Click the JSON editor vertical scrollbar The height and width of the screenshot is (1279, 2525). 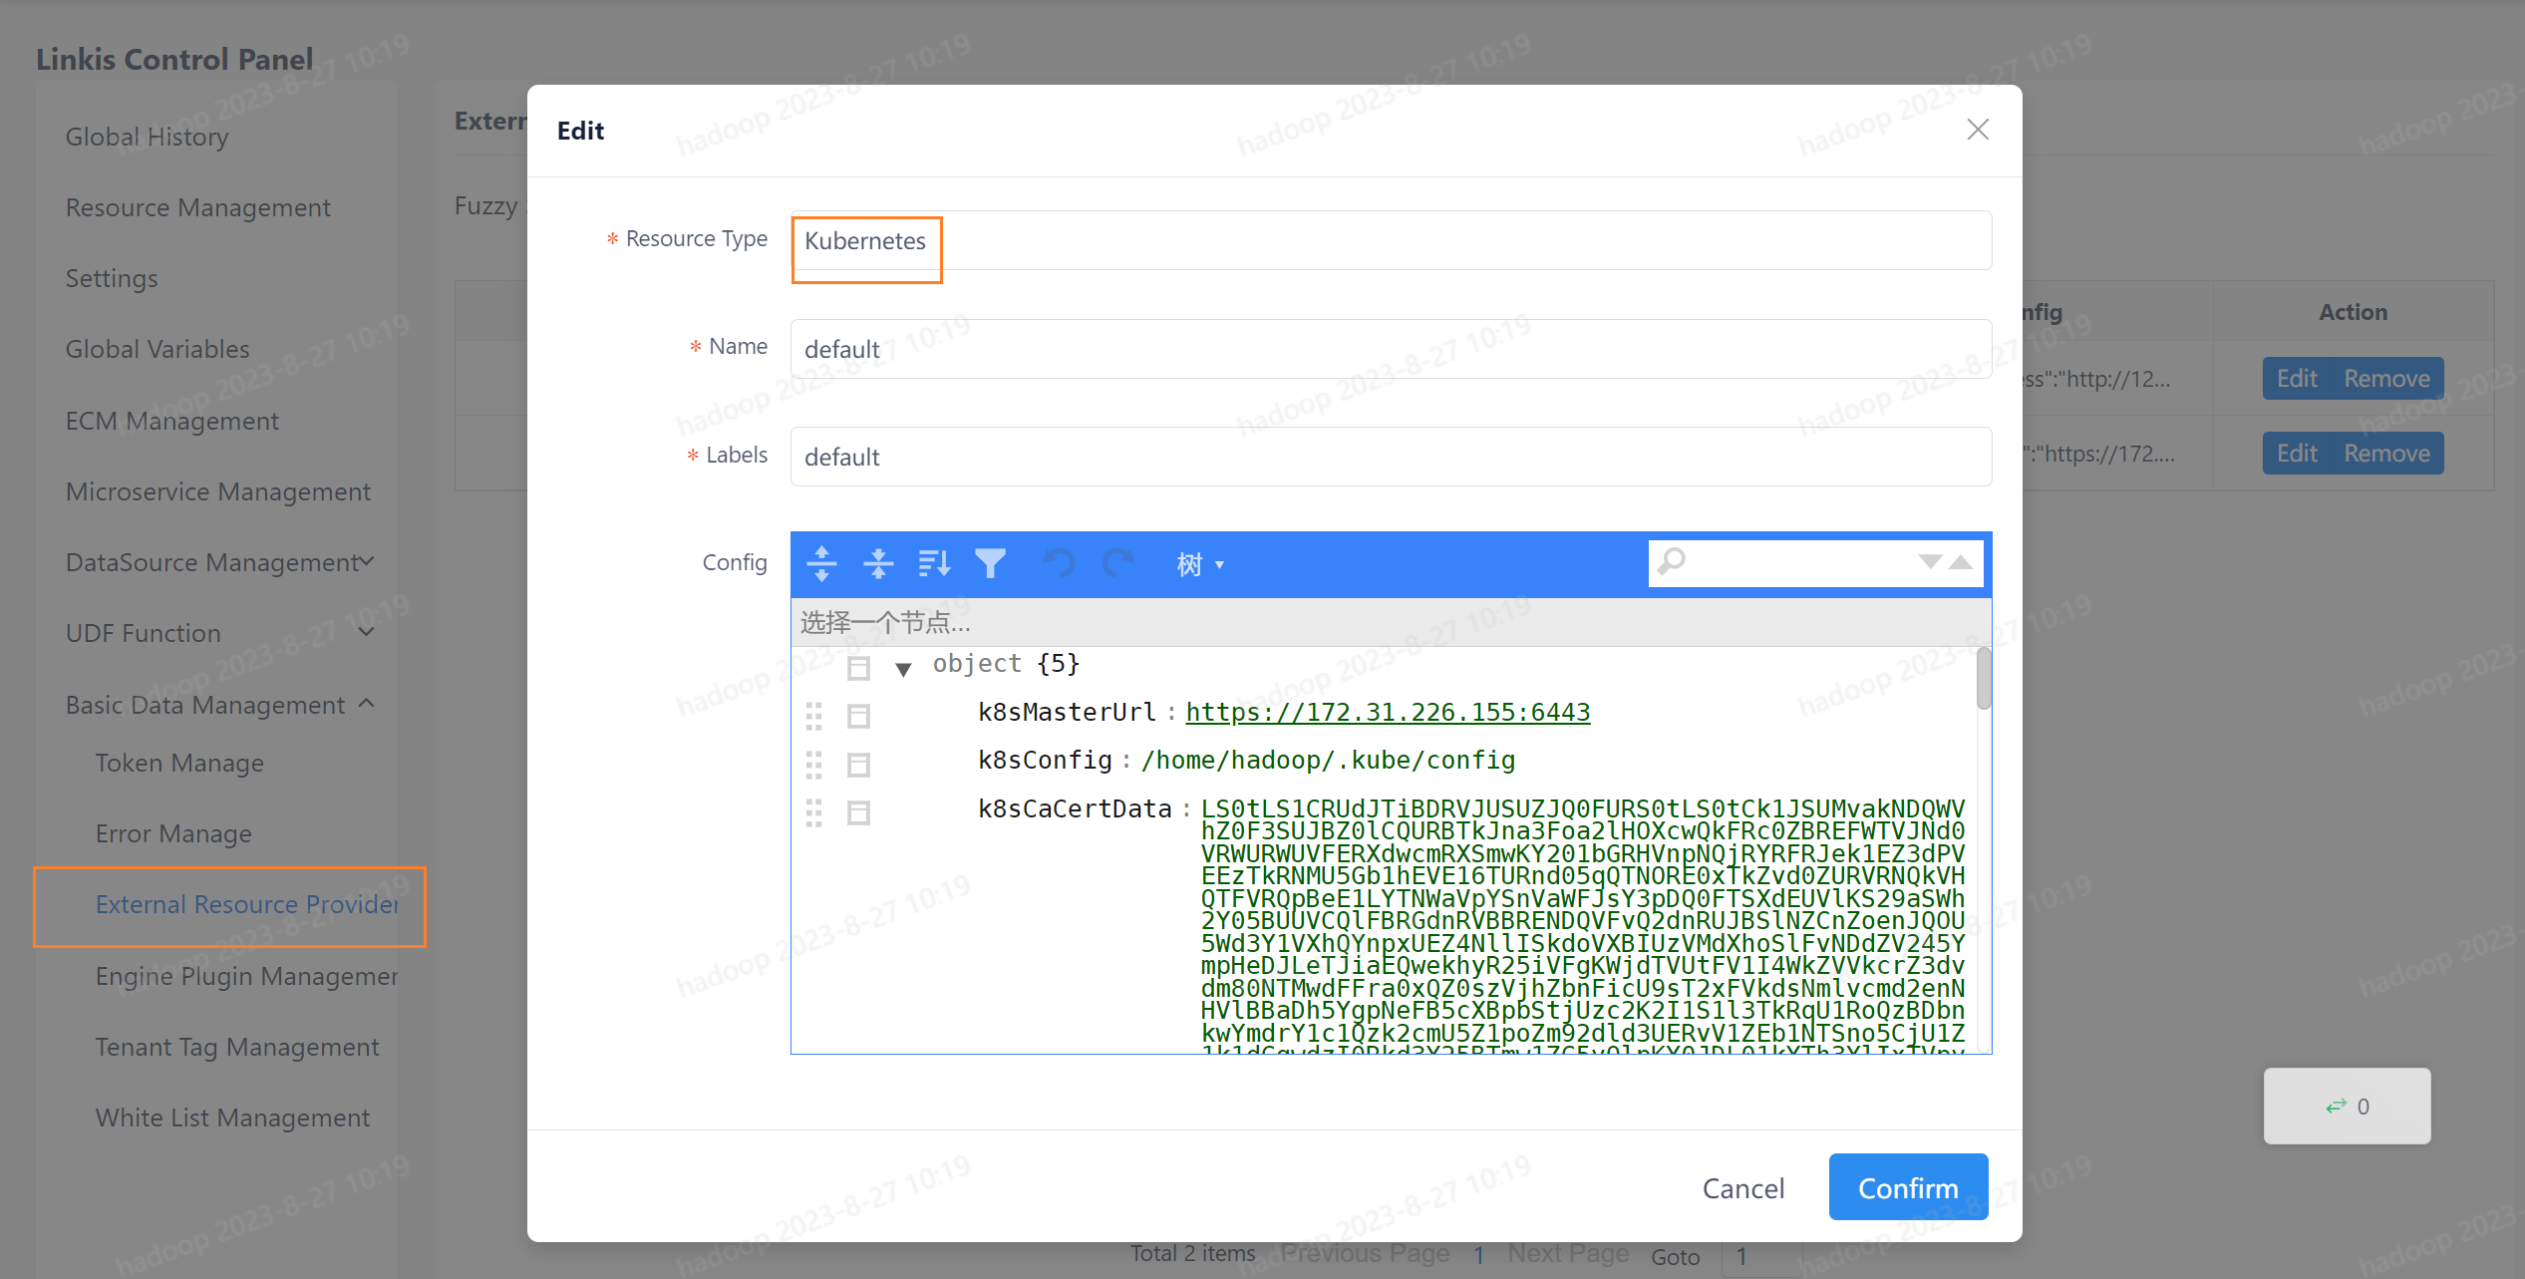(x=1983, y=680)
